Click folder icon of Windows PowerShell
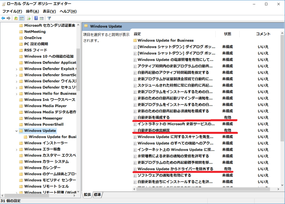285x204 pixels. tap(21, 124)
